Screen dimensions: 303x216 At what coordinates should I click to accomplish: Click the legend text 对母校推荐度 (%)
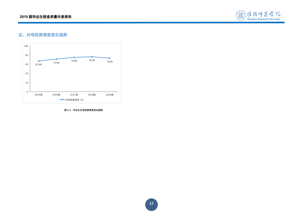pyautogui.click(x=74, y=100)
